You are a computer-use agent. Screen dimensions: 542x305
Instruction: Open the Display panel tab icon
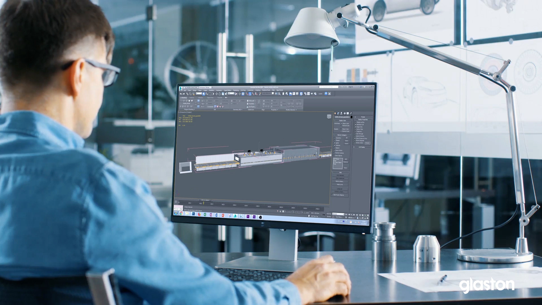point(348,113)
